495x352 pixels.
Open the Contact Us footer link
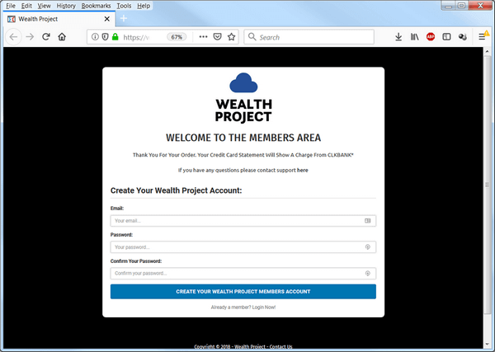click(x=280, y=346)
